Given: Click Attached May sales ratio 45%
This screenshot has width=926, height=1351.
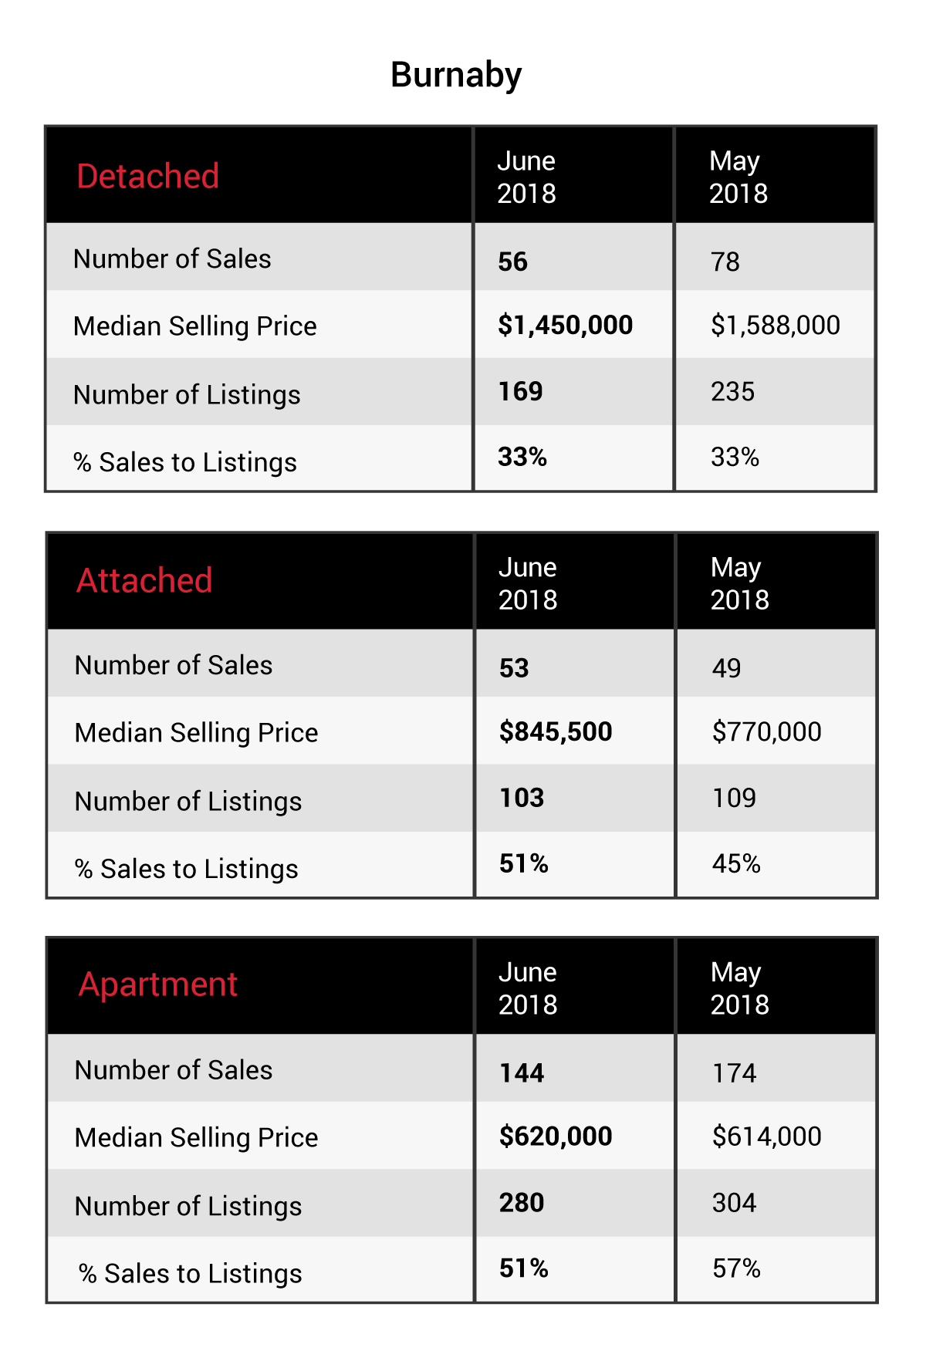Looking at the screenshot, I should (x=736, y=863).
